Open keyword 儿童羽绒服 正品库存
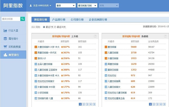This screenshot has width=169, height=107. 47,70
